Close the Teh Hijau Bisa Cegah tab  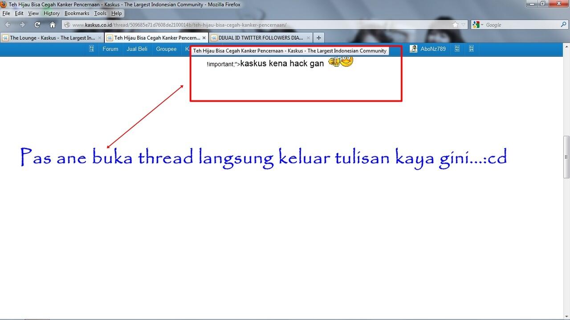pos(204,38)
